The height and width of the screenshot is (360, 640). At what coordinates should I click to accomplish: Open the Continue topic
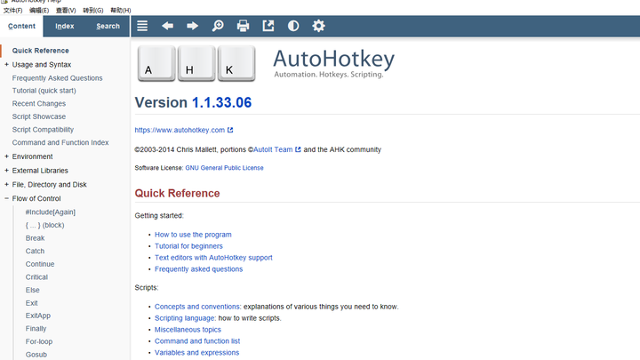40,264
